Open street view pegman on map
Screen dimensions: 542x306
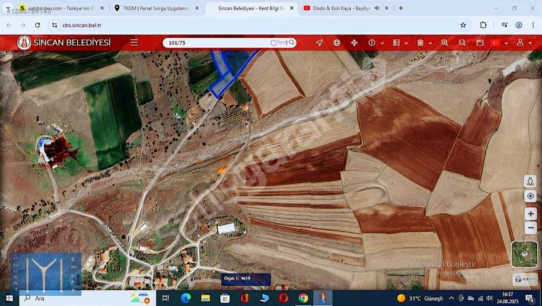[x=530, y=181]
